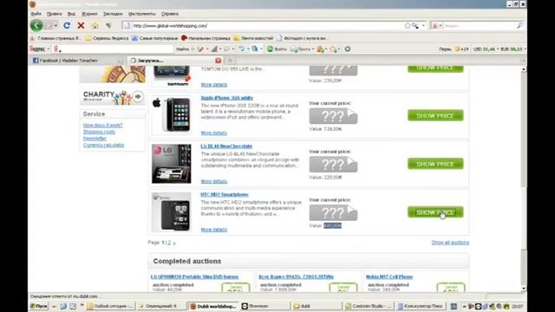Click SHOW PRICE for LG BL40 NewChocolate
This screenshot has height=312, width=555.
point(435,164)
